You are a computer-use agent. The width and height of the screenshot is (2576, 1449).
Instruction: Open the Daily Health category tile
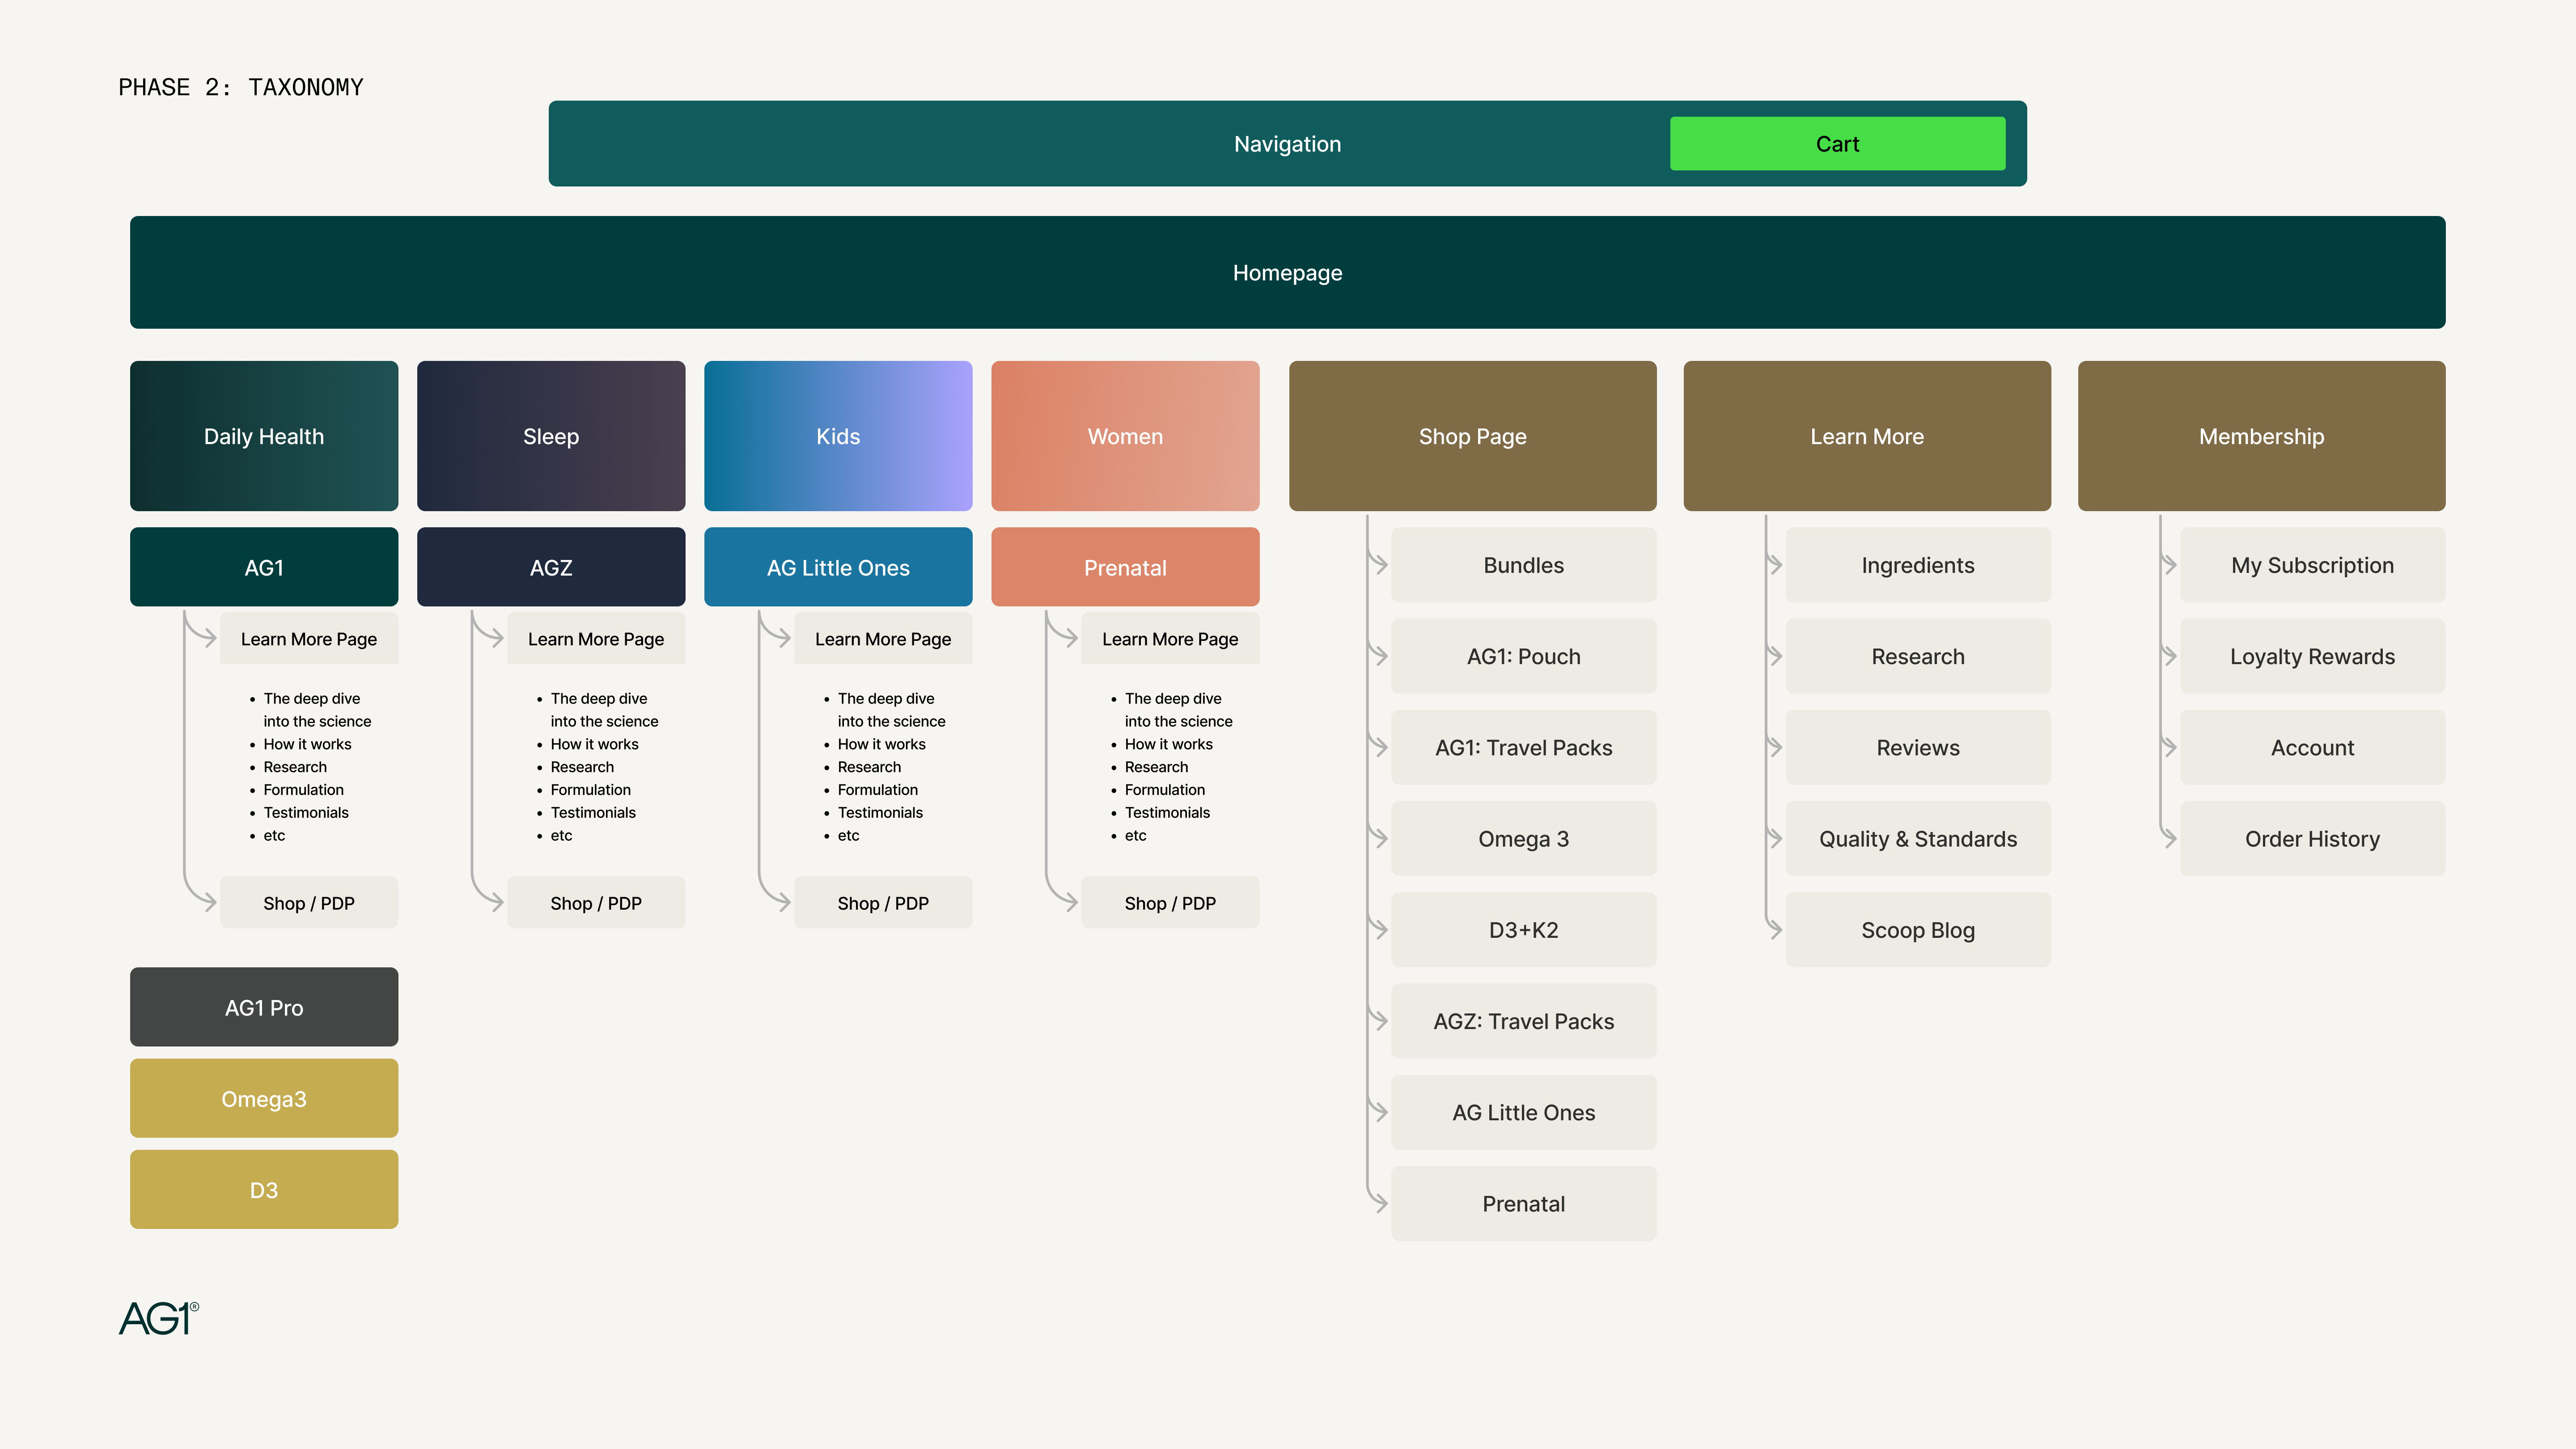click(264, 436)
